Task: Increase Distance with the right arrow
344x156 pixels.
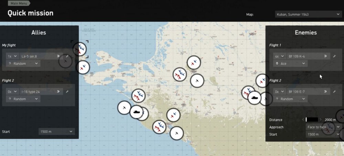Action: coord(321,120)
